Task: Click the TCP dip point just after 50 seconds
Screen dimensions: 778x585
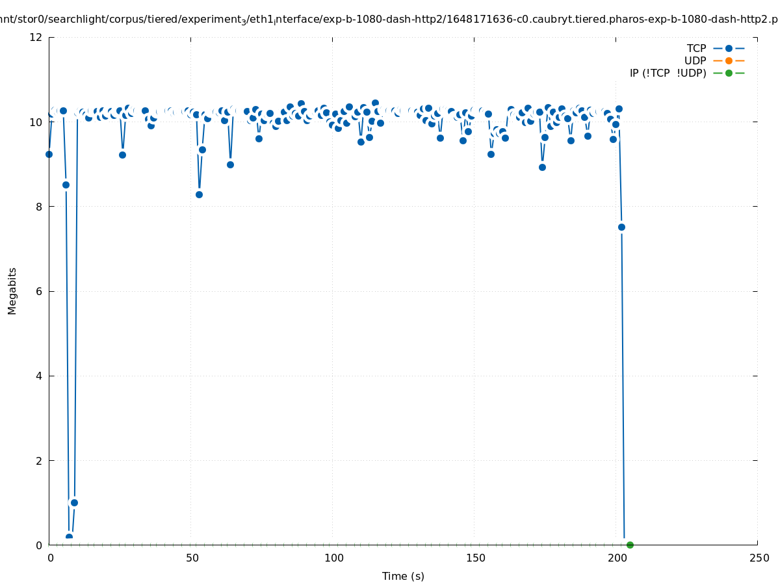Action: [x=199, y=194]
